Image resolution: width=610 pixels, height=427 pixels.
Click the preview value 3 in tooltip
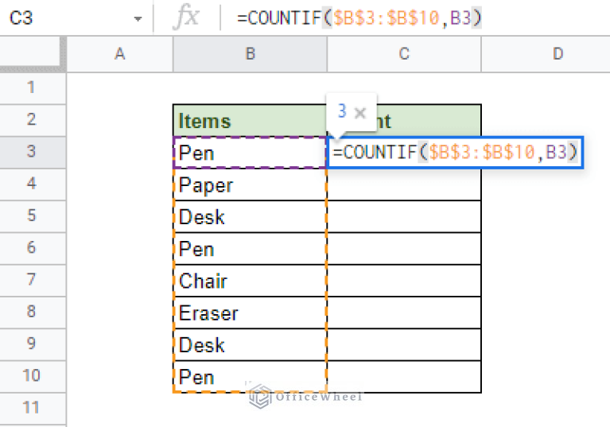[x=341, y=112]
